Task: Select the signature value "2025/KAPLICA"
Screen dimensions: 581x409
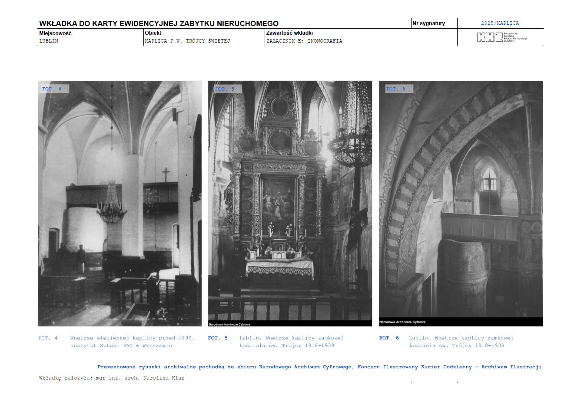Action: tap(500, 23)
